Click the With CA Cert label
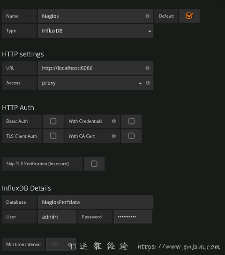The image size is (225, 255). (x=82, y=136)
